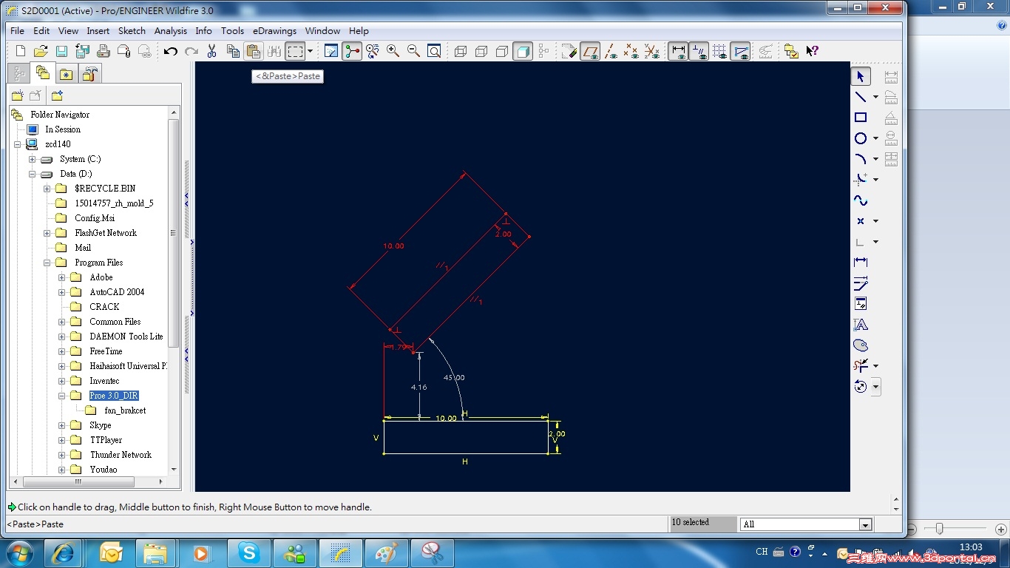Select the Constraints tool
The height and width of the screenshot is (568, 1010).
[861, 304]
